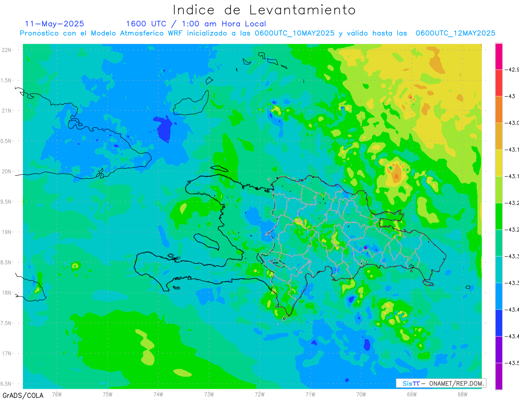Select the turquoise cyan legend swatch
519x400 pixels.
click(x=499, y=269)
